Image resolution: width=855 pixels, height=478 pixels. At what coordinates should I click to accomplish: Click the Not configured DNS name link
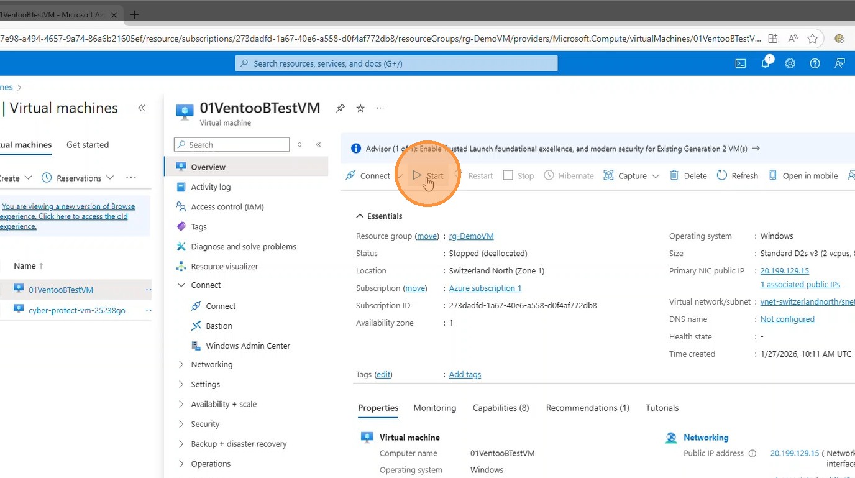[787, 319]
